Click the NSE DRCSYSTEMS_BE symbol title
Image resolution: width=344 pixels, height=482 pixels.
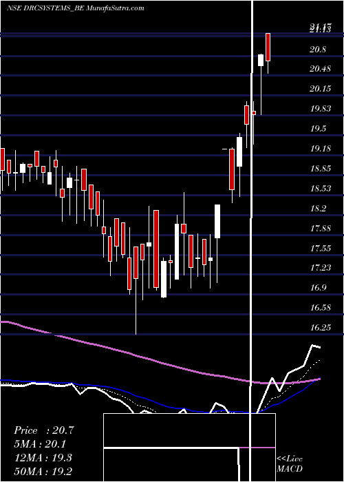pos(75,8)
